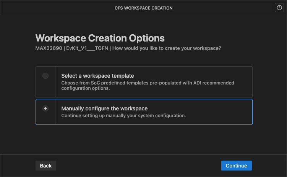287x177 pixels.
Task: Click the left radio cell of manual card
Action: [x=45, y=112]
